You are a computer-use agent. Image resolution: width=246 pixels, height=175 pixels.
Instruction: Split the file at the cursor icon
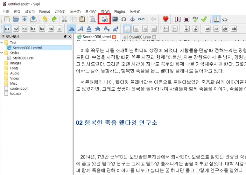(x=104, y=19)
